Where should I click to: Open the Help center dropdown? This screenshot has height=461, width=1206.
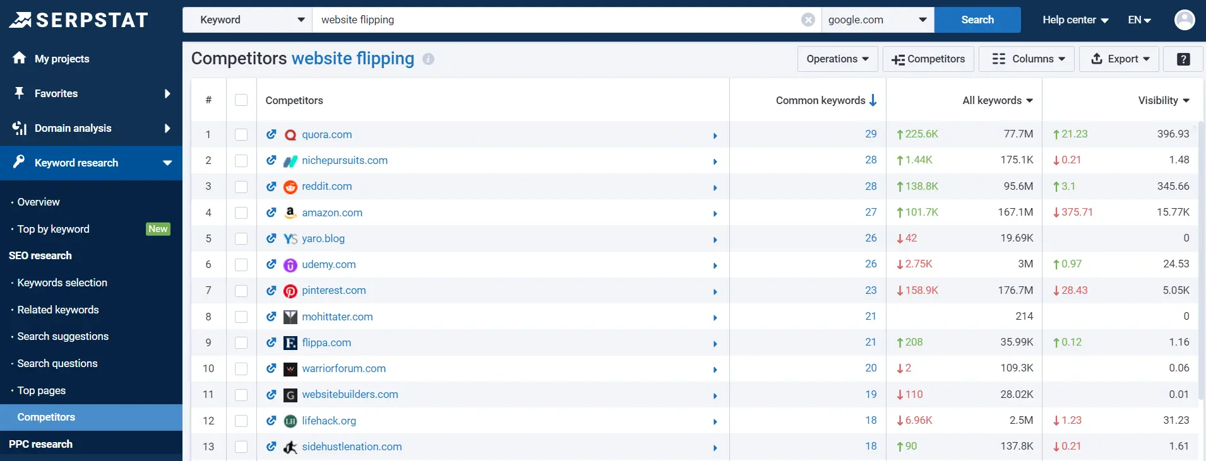click(1075, 20)
